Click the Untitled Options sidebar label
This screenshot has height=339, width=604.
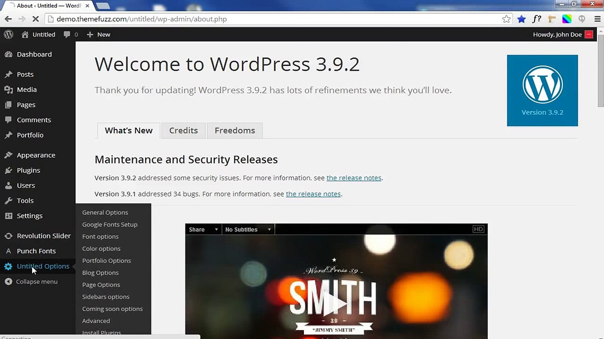click(43, 266)
